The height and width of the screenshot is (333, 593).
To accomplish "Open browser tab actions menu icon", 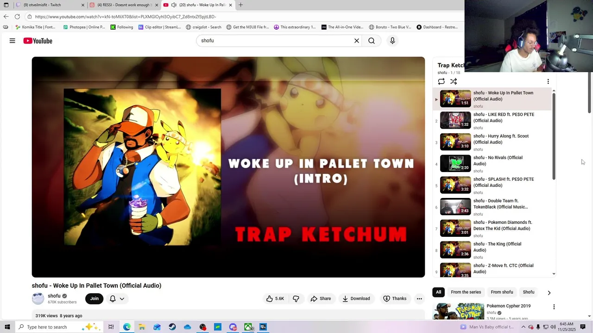I will tap(6, 5).
